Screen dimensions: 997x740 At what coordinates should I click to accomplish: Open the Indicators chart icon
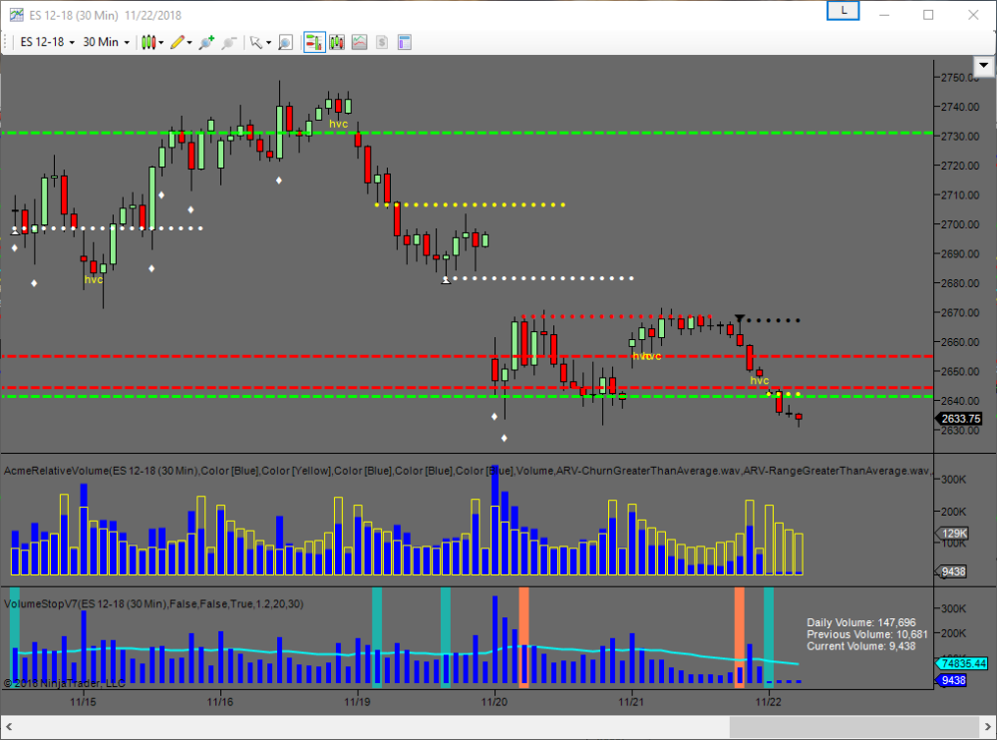359,42
